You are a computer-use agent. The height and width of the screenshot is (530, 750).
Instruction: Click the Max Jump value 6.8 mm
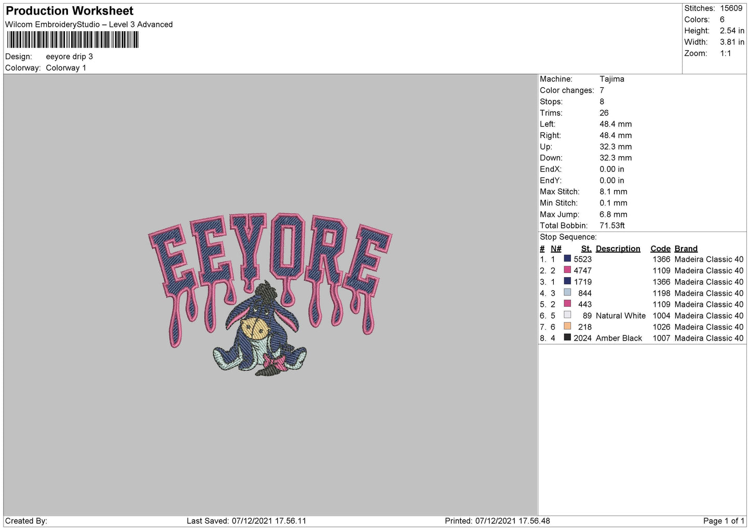[613, 214]
